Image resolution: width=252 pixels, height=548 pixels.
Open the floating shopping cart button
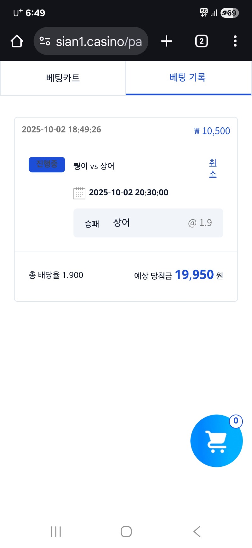pyautogui.click(x=216, y=441)
